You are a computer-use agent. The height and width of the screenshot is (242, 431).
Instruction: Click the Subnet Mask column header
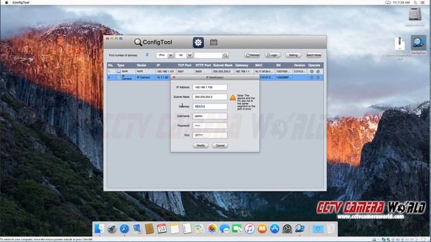tap(223, 65)
